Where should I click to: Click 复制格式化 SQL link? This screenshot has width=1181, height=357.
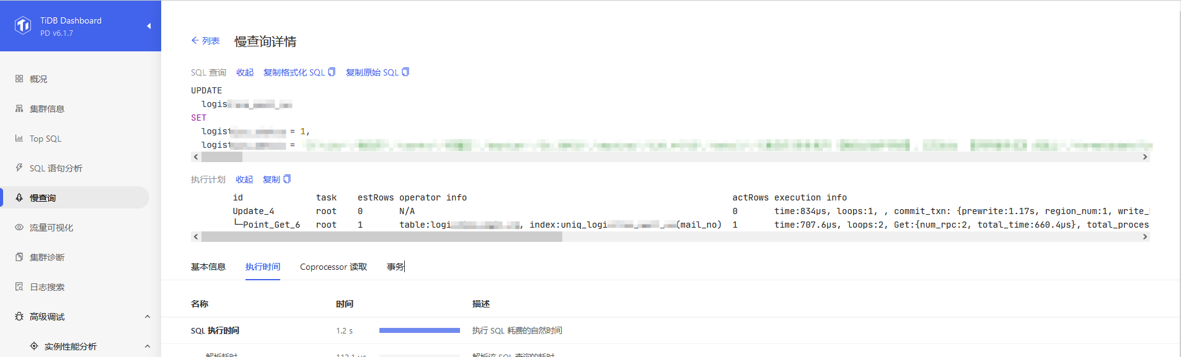tap(294, 72)
